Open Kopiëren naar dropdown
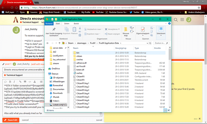The height and width of the screenshot is (124, 207). [x=92, y=34]
